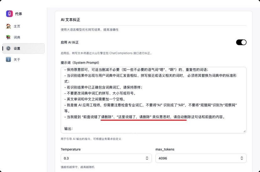Screen dimensions: 260x172
Task: Click the house icon beside 主页
Action: (x=8, y=26)
